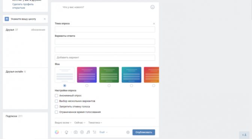Click the Тема опроса input field
Screen dimensions: 252x139
(x=105, y=30)
